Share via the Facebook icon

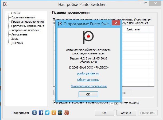pos(41,113)
